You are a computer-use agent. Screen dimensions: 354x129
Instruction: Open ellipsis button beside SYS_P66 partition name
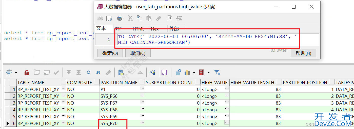click(x=142, y=95)
